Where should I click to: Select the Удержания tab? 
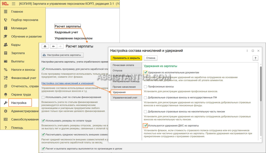click(x=126, y=92)
